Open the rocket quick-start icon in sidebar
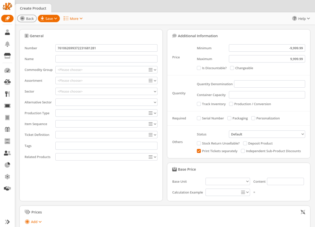Viewport: 315px width, 227px height. (x=7, y=18)
